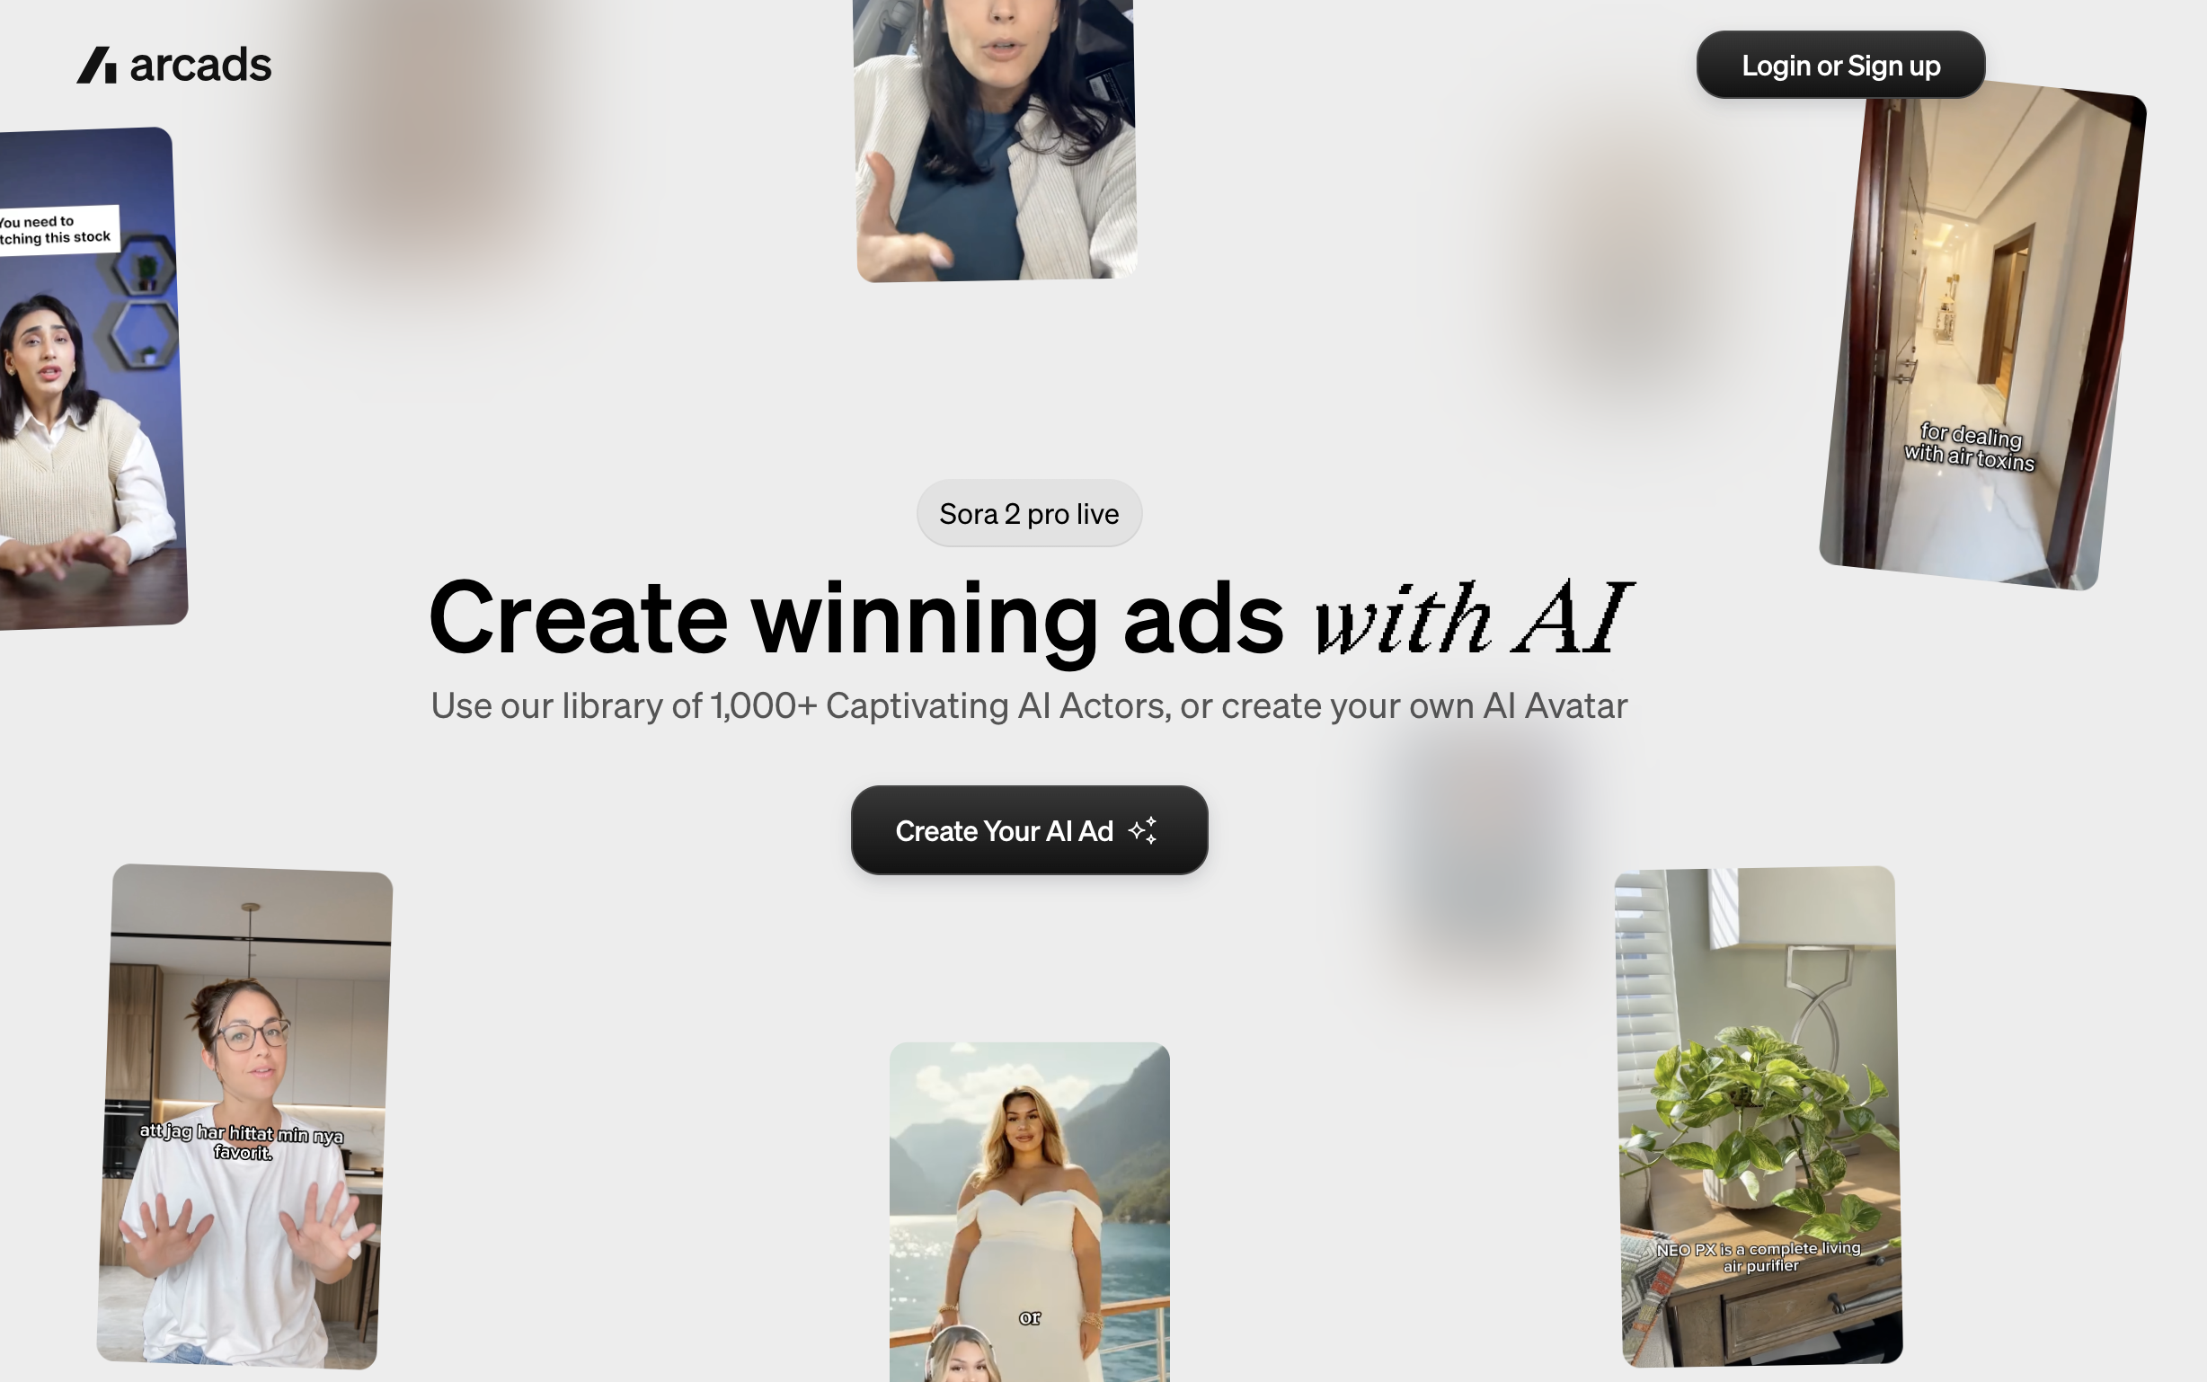
Task: Click the Create Your AI Ad button
Action: click(1029, 830)
